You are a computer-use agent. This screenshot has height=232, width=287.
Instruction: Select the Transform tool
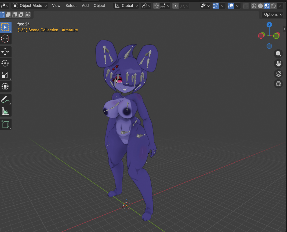(x=5, y=86)
